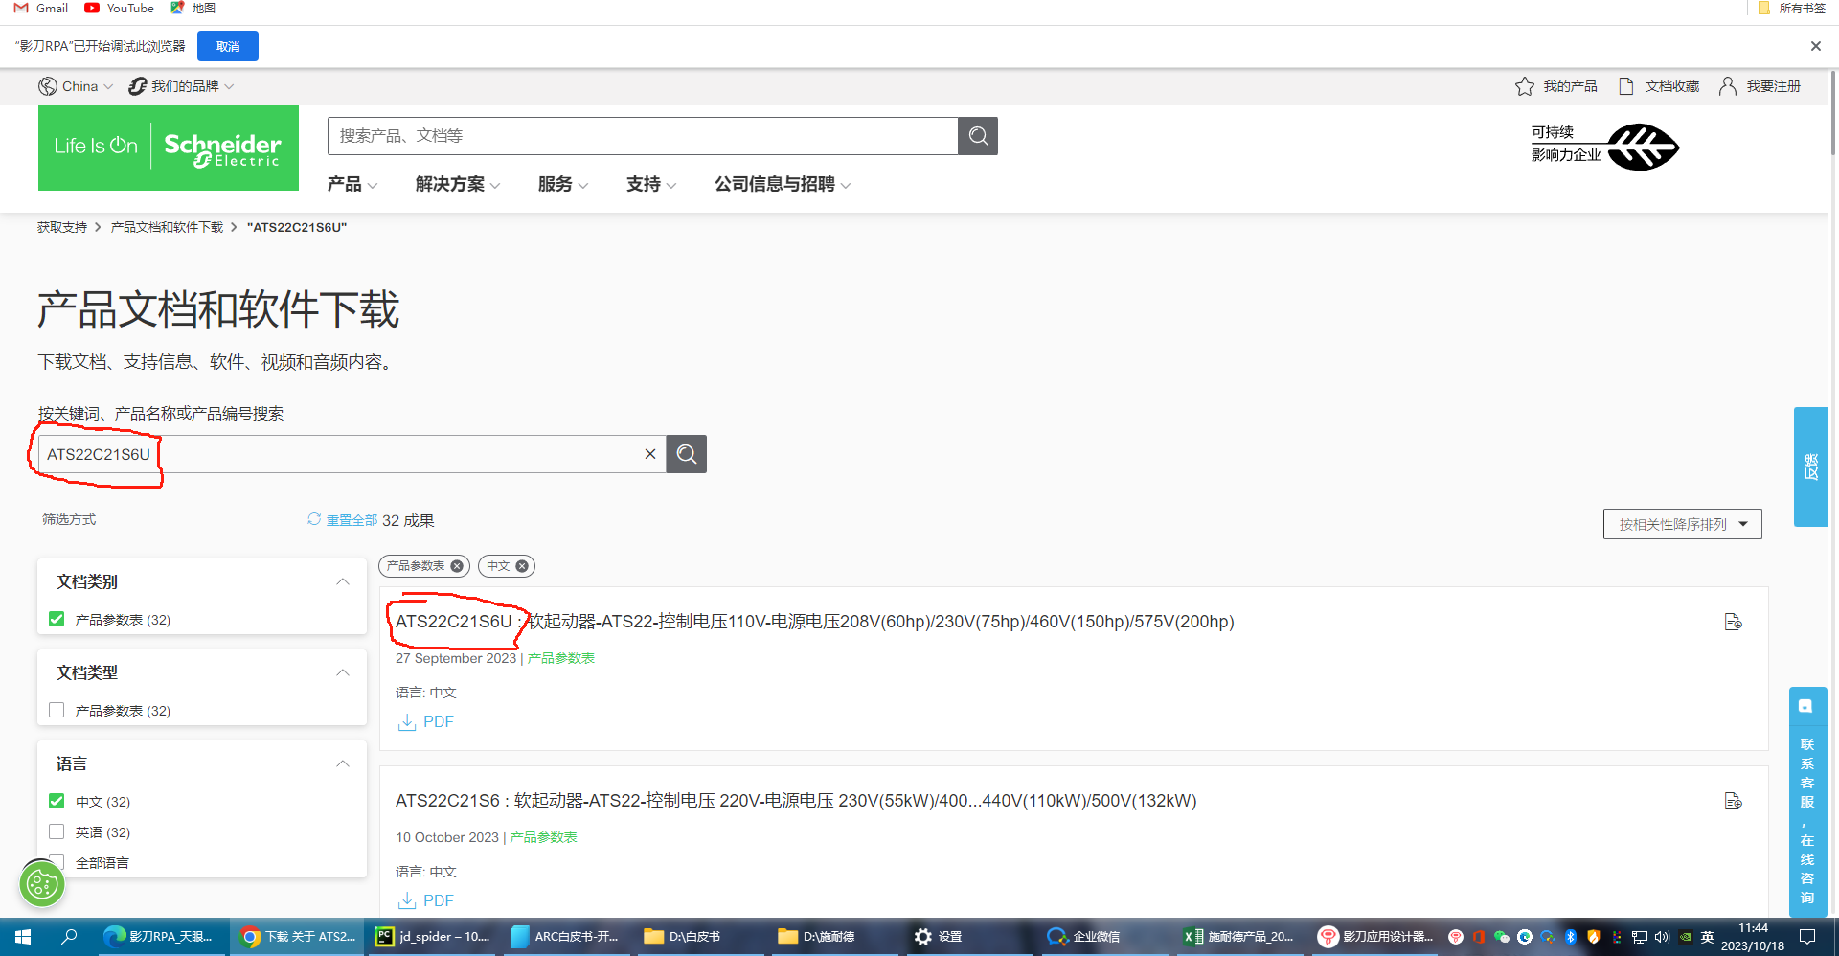Uncheck 产品参数表 under 文档类别
Screen dimensions: 1839x956
coord(57,619)
